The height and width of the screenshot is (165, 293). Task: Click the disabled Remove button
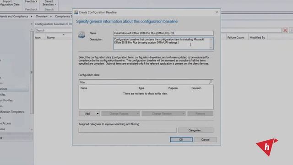tap(201, 114)
